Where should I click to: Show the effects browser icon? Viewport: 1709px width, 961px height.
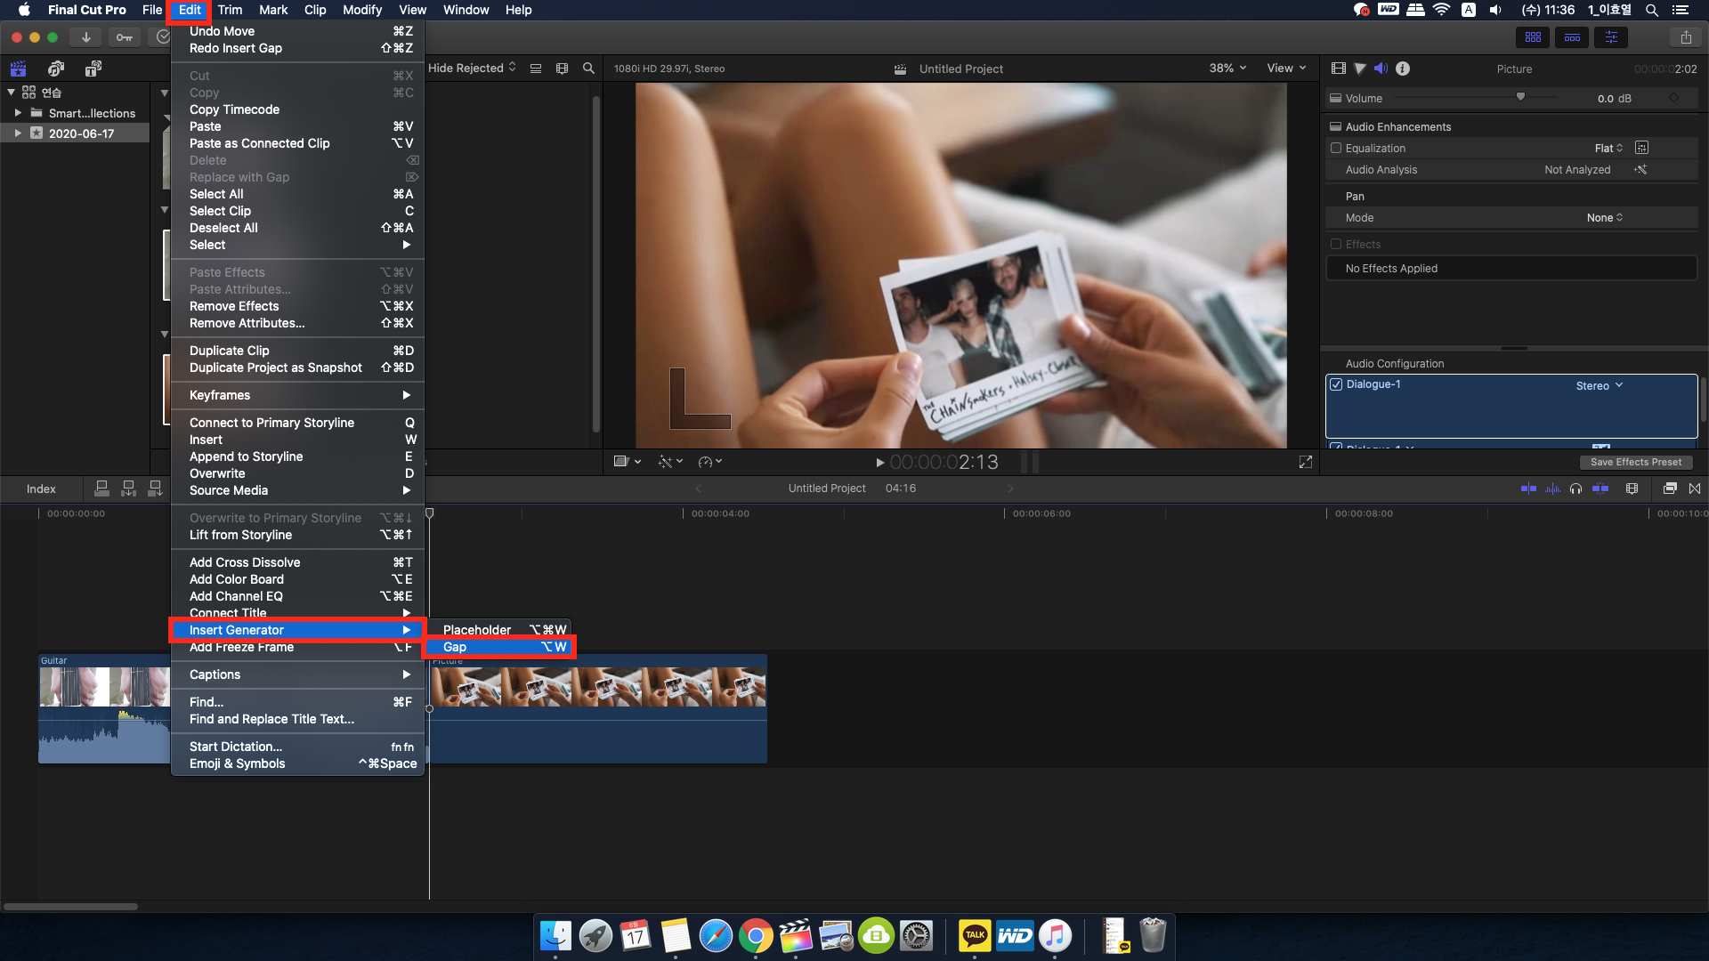[x=1670, y=489]
